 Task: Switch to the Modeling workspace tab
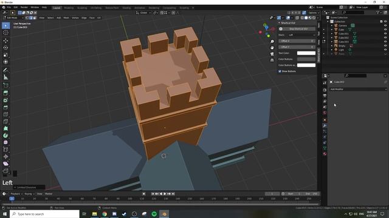[x=69, y=8]
